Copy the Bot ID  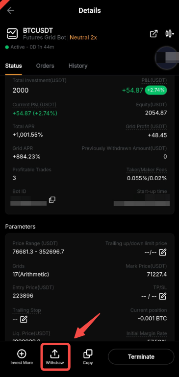52,200
